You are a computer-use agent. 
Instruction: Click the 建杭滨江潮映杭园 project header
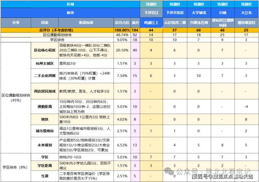tap(223, 23)
